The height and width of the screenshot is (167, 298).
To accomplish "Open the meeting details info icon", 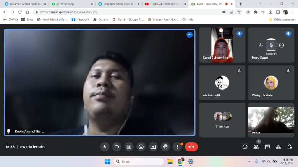I will coord(245,147).
